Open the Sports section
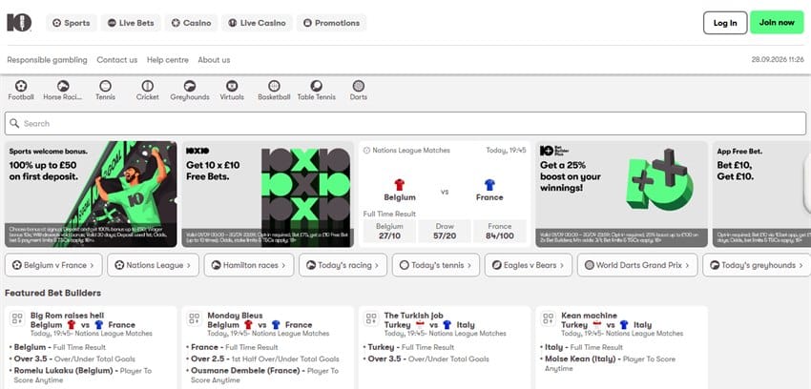Viewport: 811px width, 389px height. pyautogui.click(x=72, y=23)
